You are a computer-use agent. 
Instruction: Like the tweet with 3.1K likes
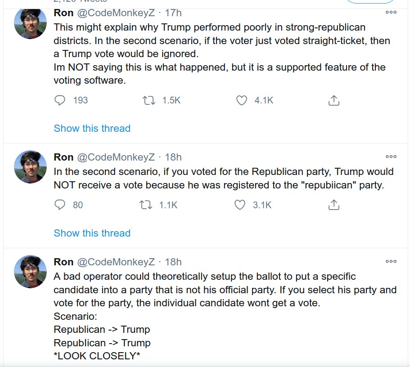pyautogui.click(x=240, y=205)
